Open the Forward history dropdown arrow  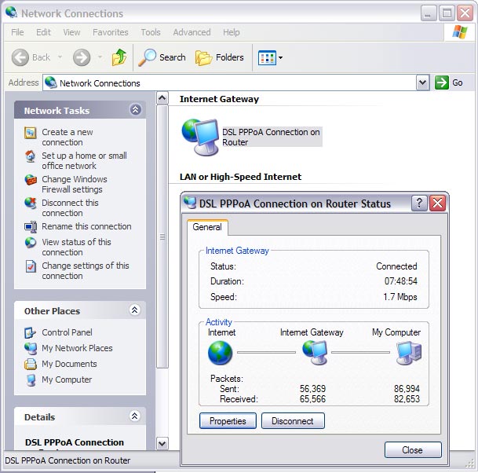(x=100, y=57)
